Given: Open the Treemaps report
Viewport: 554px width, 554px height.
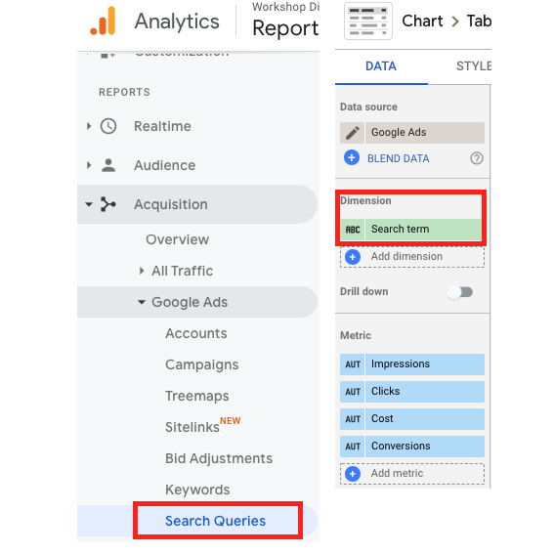Looking at the screenshot, I should (x=196, y=397).
